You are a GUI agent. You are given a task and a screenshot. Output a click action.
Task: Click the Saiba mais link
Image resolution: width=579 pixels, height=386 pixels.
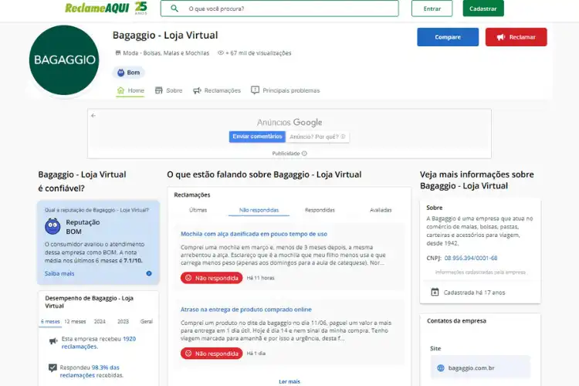click(59, 273)
